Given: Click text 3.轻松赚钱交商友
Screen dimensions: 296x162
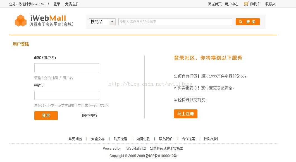Looking at the screenshot, I should [190, 100].
